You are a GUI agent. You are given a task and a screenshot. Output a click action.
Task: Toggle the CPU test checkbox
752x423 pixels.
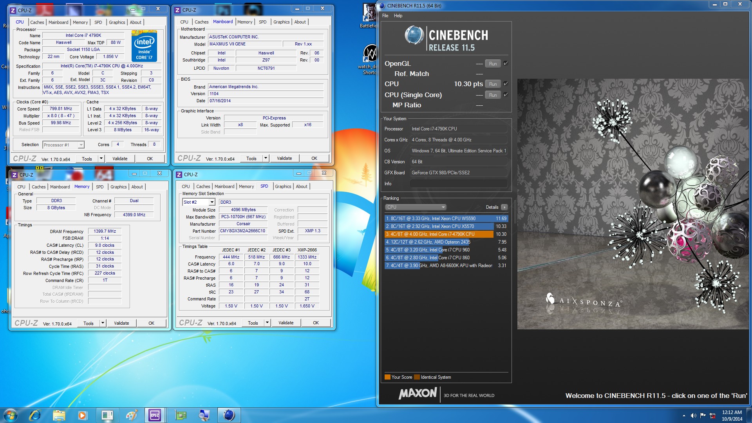tap(506, 84)
